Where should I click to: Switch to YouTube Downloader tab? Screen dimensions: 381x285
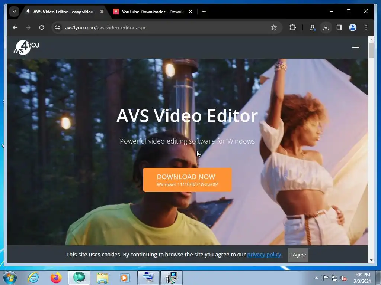[153, 12]
